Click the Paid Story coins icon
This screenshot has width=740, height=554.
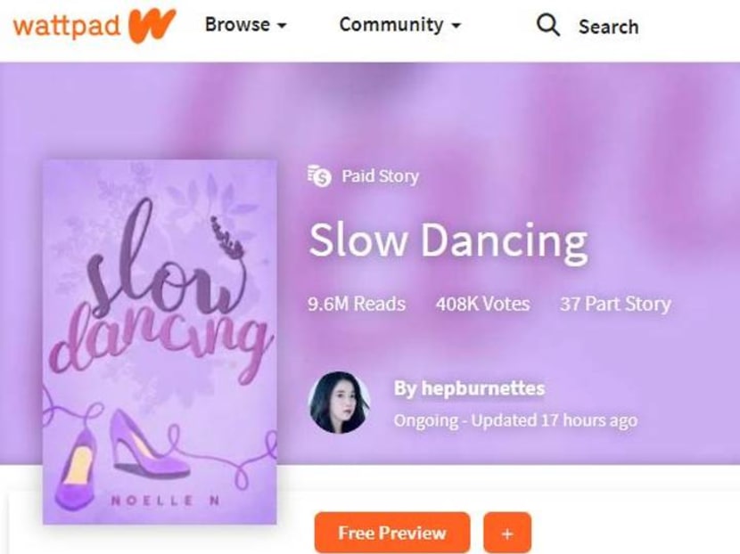[319, 175]
